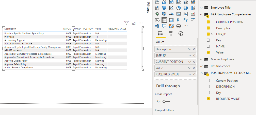This screenshot has width=256, height=115.
Task: Choose the Scatter chart visual
Action: coord(171,8)
